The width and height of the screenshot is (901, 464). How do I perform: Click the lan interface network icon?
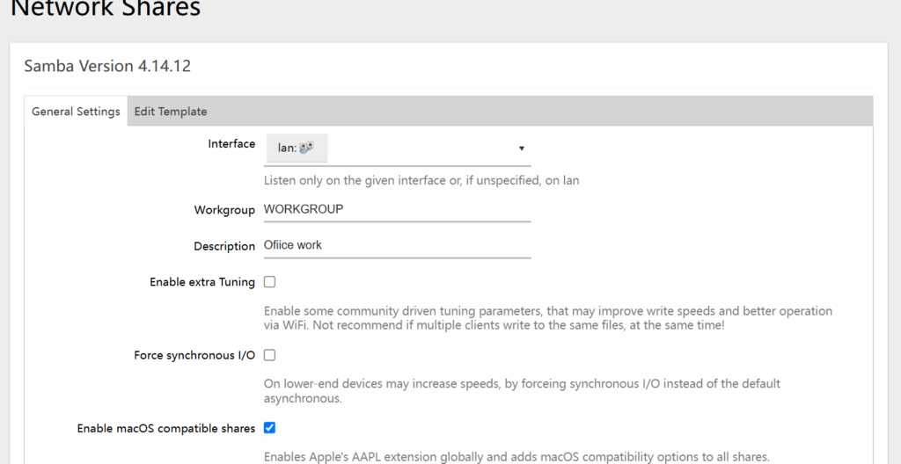pyautogui.click(x=306, y=149)
